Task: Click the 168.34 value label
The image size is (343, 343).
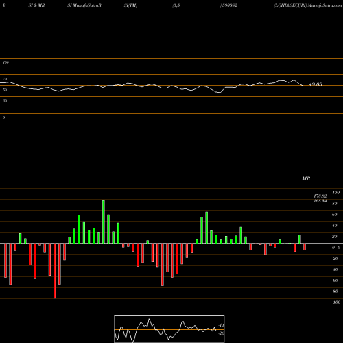Action: click(320, 201)
